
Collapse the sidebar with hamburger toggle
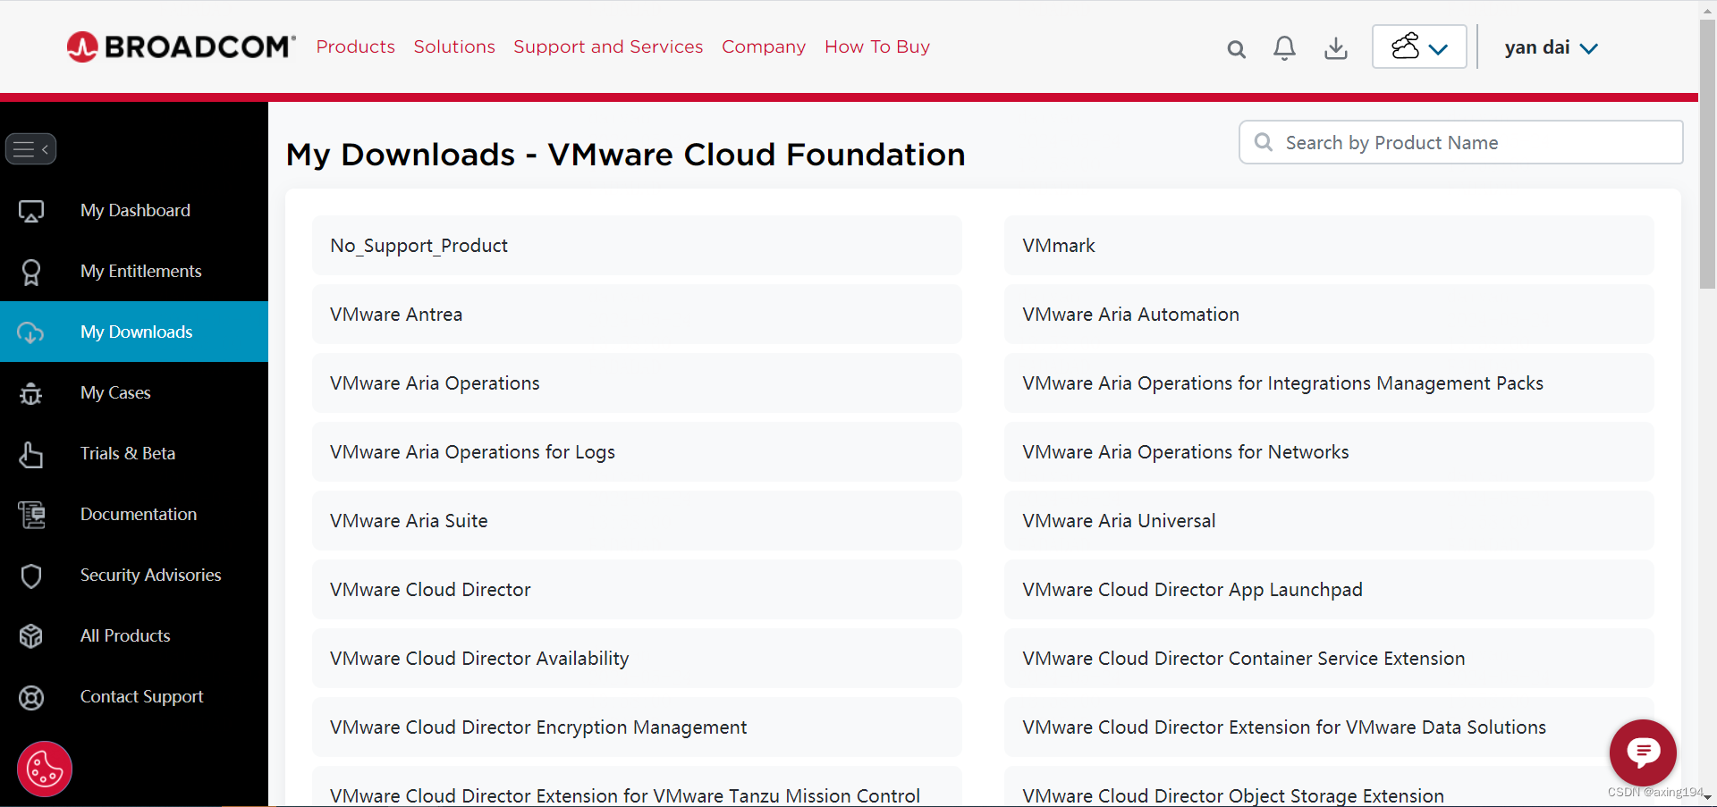pos(31,149)
